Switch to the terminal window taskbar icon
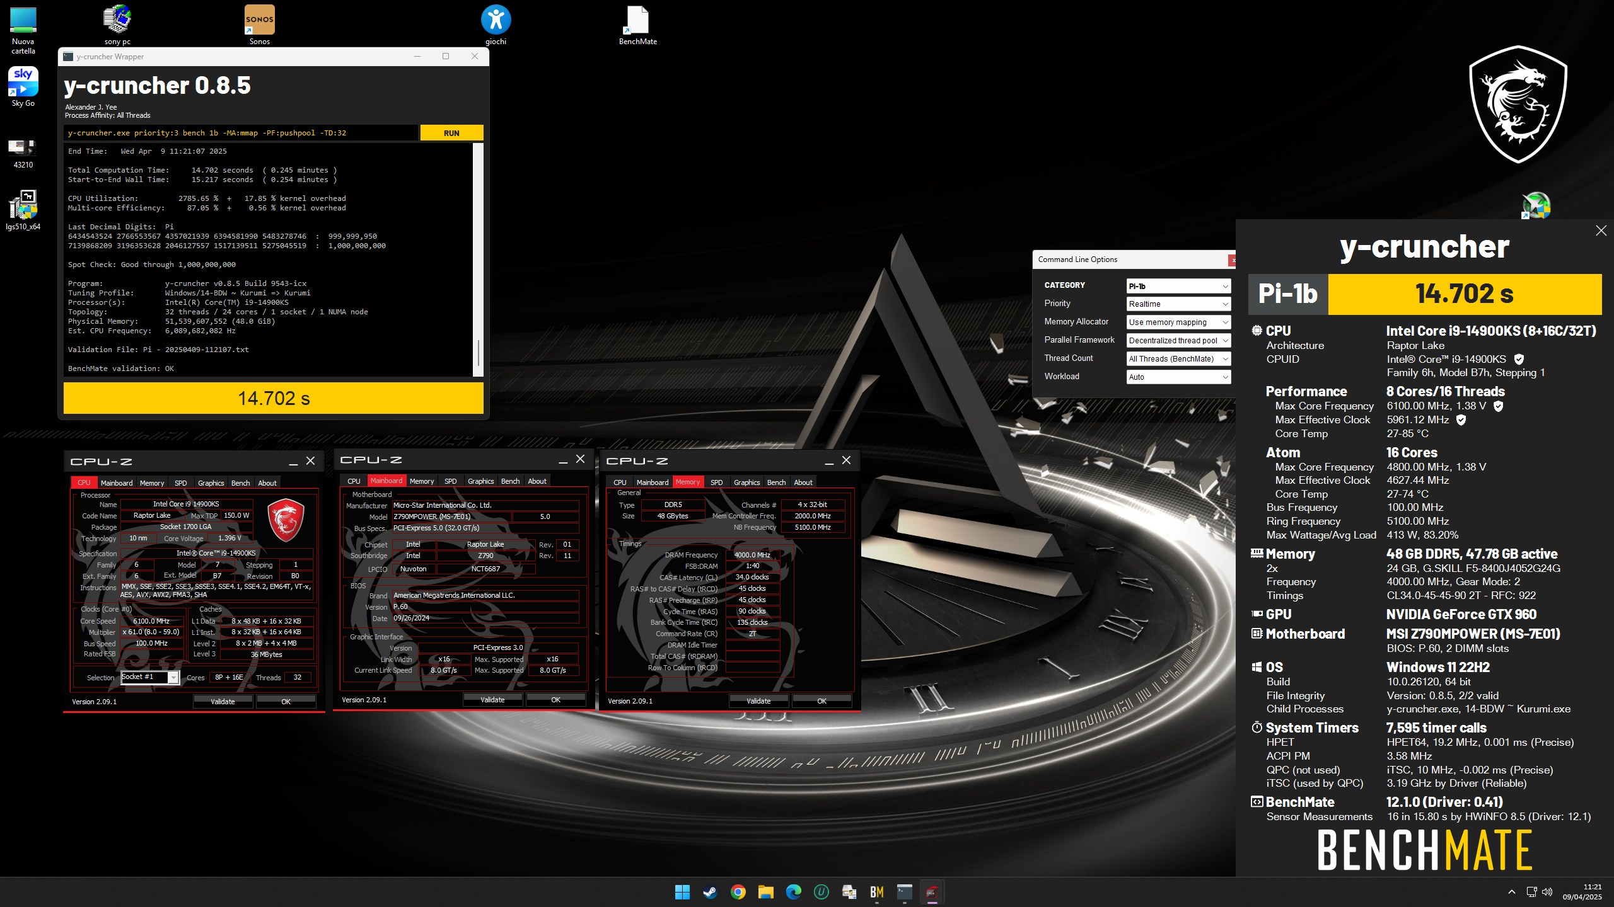 pyautogui.click(x=904, y=892)
